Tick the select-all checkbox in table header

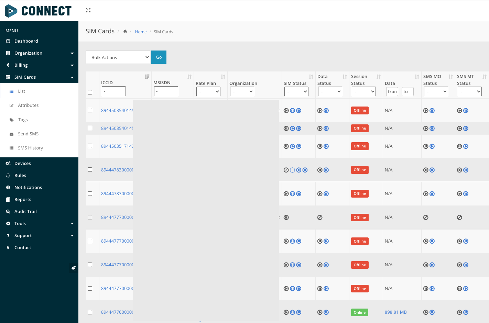pos(90,92)
